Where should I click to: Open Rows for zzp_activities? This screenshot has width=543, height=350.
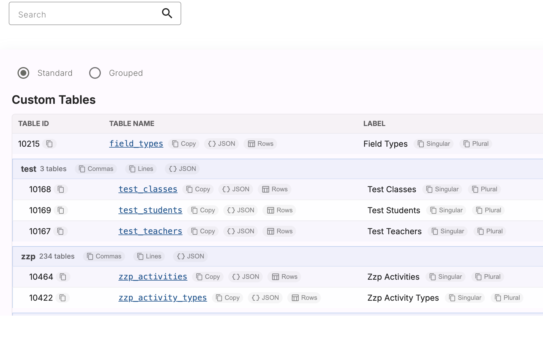[x=284, y=277]
